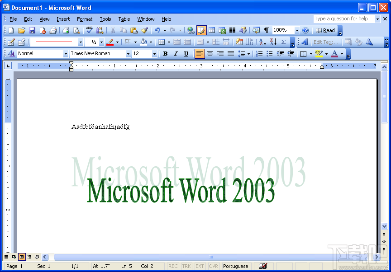
Task: Toggle underline formatting
Action: click(x=186, y=54)
